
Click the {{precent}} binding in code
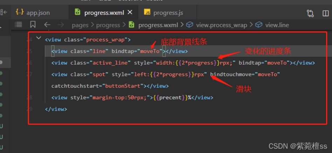172,97
